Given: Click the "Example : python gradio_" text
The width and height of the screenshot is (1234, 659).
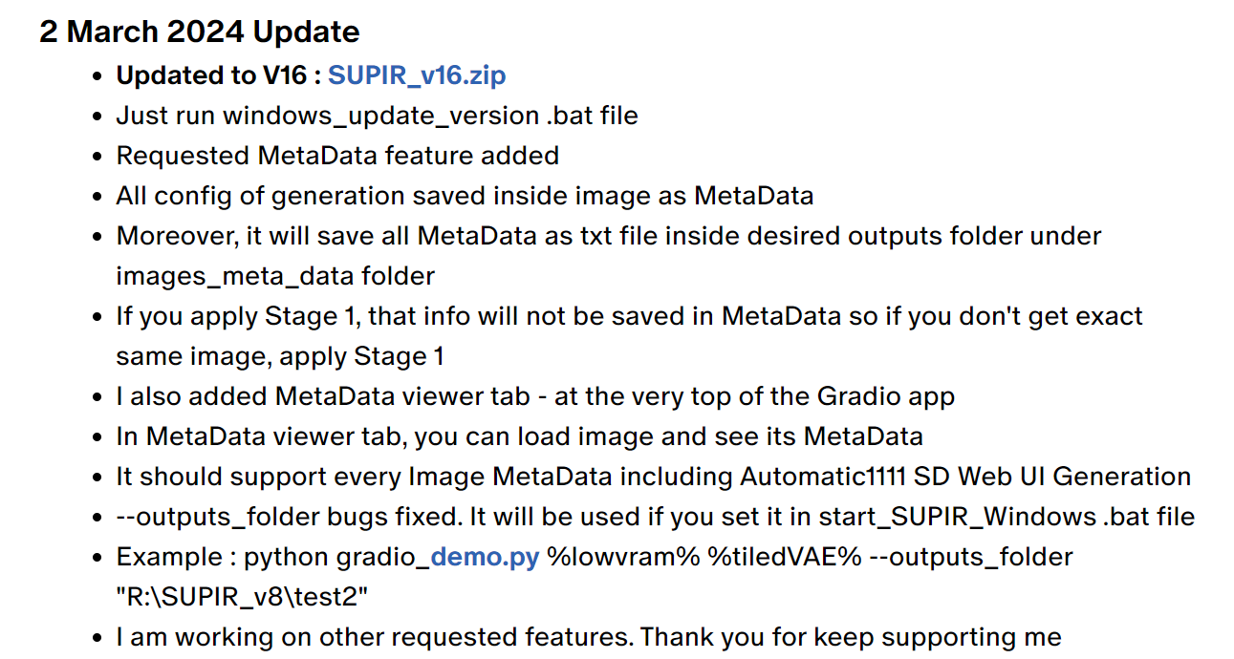Looking at the screenshot, I should [x=272, y=557].
